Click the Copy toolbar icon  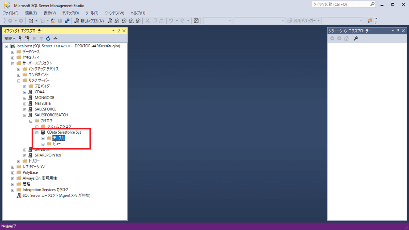tap(155, 21)
